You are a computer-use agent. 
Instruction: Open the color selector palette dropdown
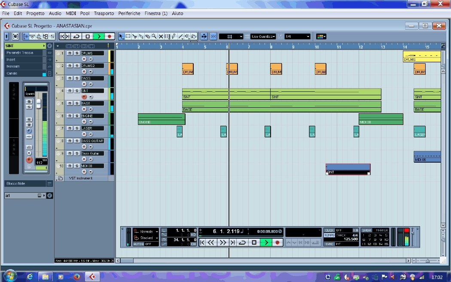[x=321, y=36]
